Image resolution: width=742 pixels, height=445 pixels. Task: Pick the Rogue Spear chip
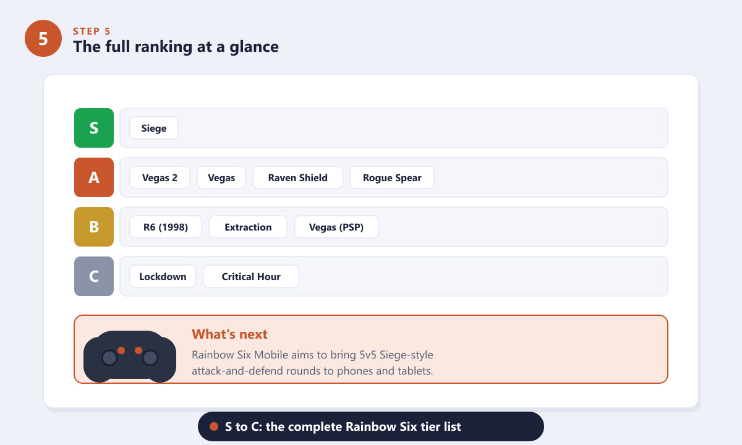[392, 177]
